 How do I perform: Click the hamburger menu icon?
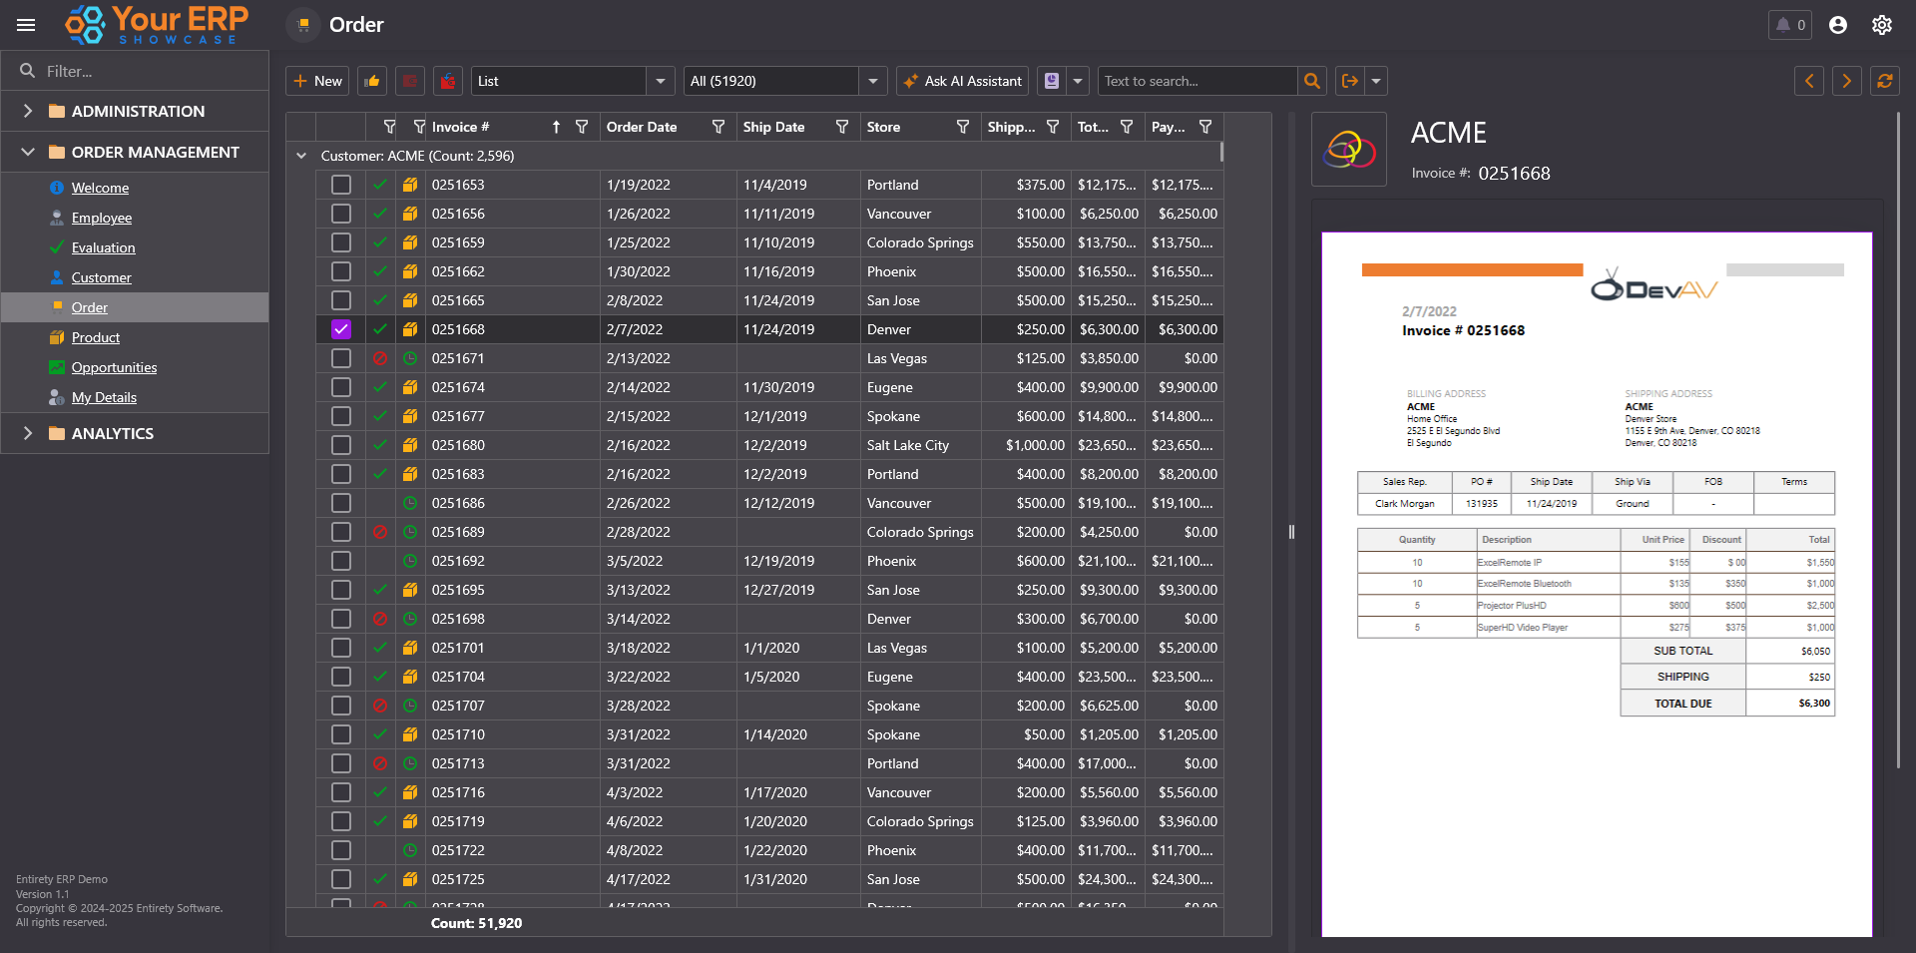26,25
